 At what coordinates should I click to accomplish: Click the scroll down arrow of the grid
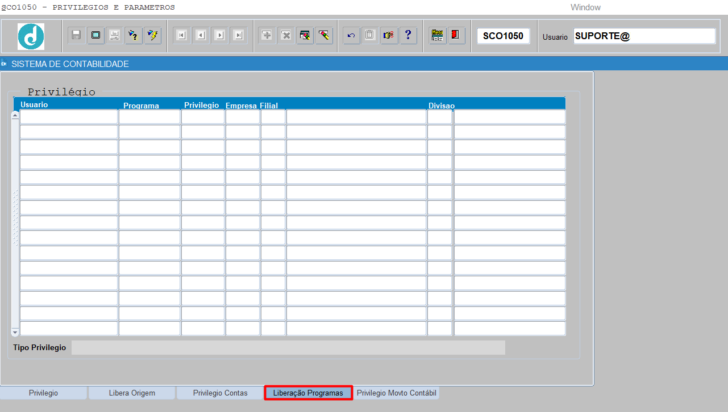[15, 332]
